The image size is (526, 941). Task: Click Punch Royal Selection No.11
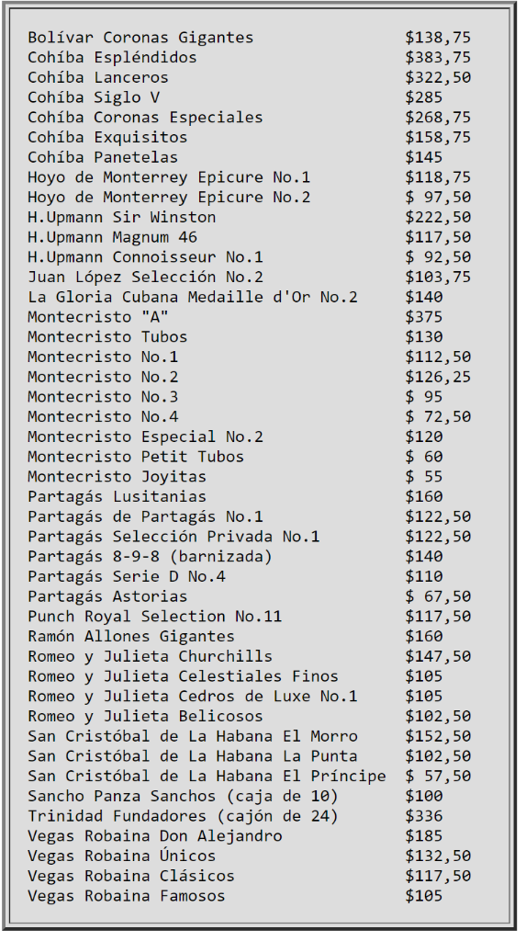pyautogui.click(x=155, y=616)
